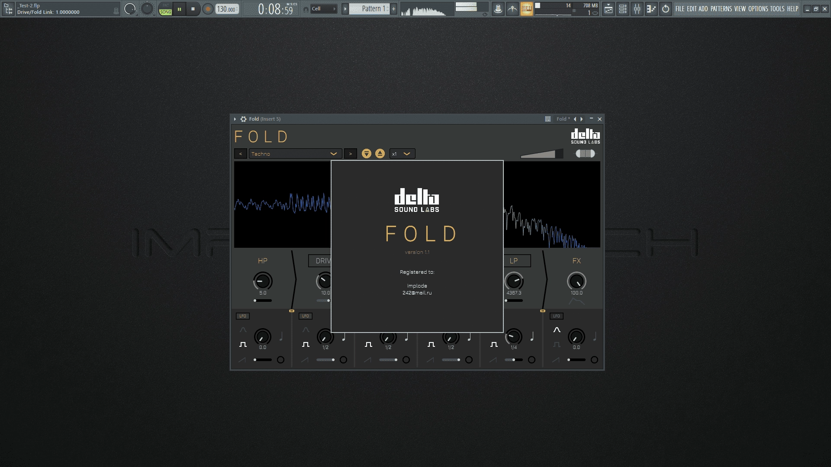Image resolution: width=831 pixels, height=467 pixels.
Task: Open the VIEW menu
Action: (x=740, y=9)
